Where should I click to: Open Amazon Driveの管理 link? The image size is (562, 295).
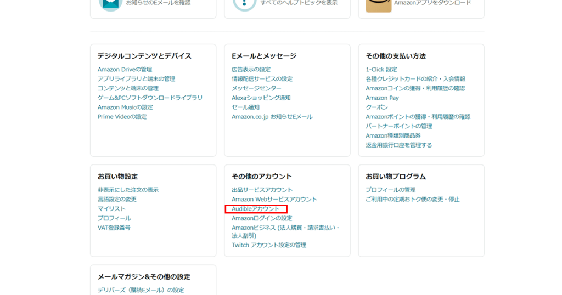pos(125,70)
